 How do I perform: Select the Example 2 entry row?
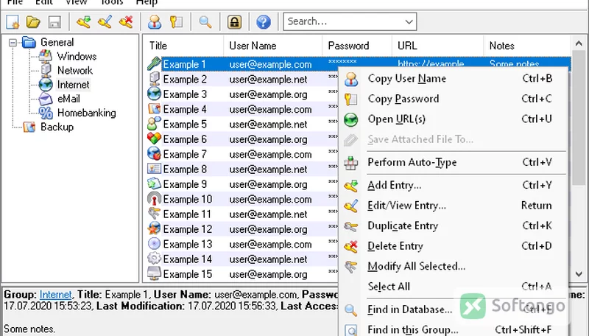pos(242,80)
